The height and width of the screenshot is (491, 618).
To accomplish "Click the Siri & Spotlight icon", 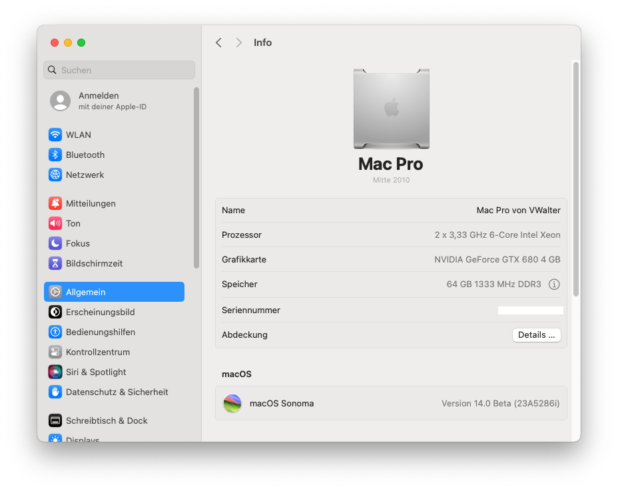I will pyautogui.click(x=55, y=372).
